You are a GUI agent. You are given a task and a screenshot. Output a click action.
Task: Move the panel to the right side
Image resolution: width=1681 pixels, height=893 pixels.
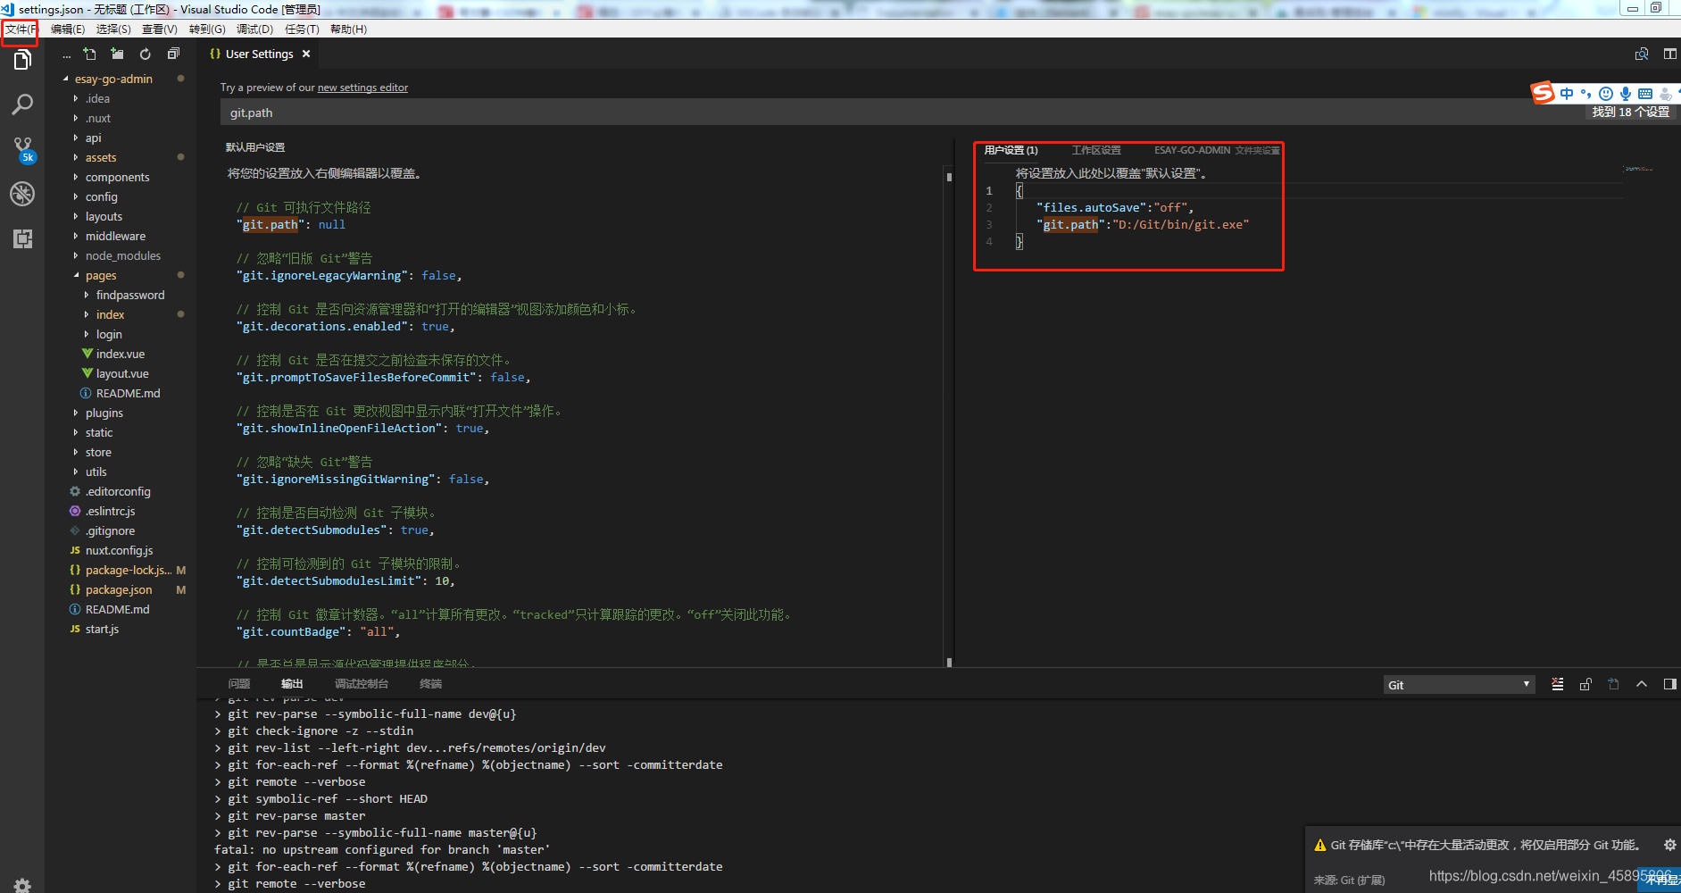1669,684
